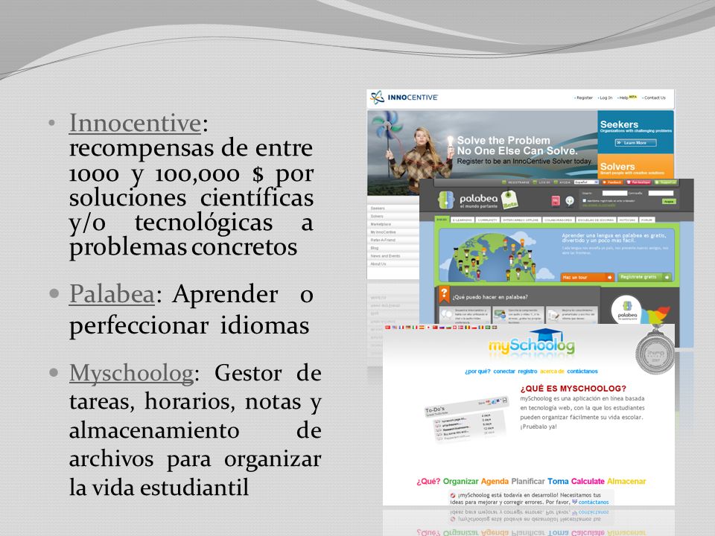Click the acerca de link on mySchoolog

[552, 371]
